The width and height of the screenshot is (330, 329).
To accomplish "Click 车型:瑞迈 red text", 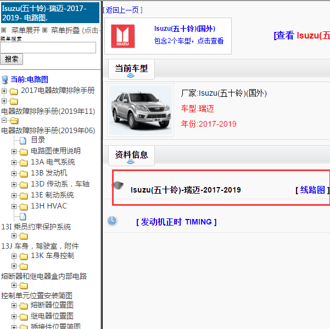I will 198,108.
